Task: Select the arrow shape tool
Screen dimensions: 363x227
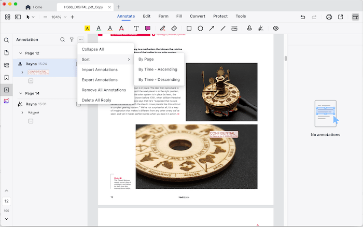Action: point(212,28)
